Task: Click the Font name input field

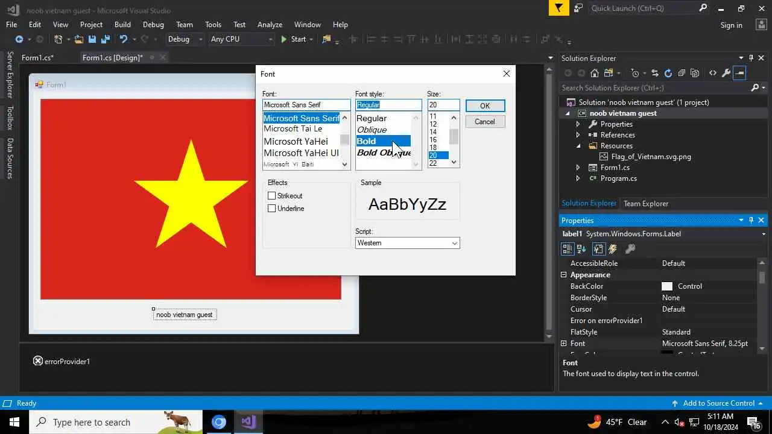Action: pyautogui.click(x=306, y=105)
